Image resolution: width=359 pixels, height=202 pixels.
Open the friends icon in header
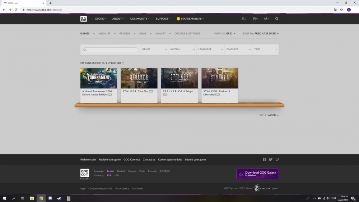[255, 19]
